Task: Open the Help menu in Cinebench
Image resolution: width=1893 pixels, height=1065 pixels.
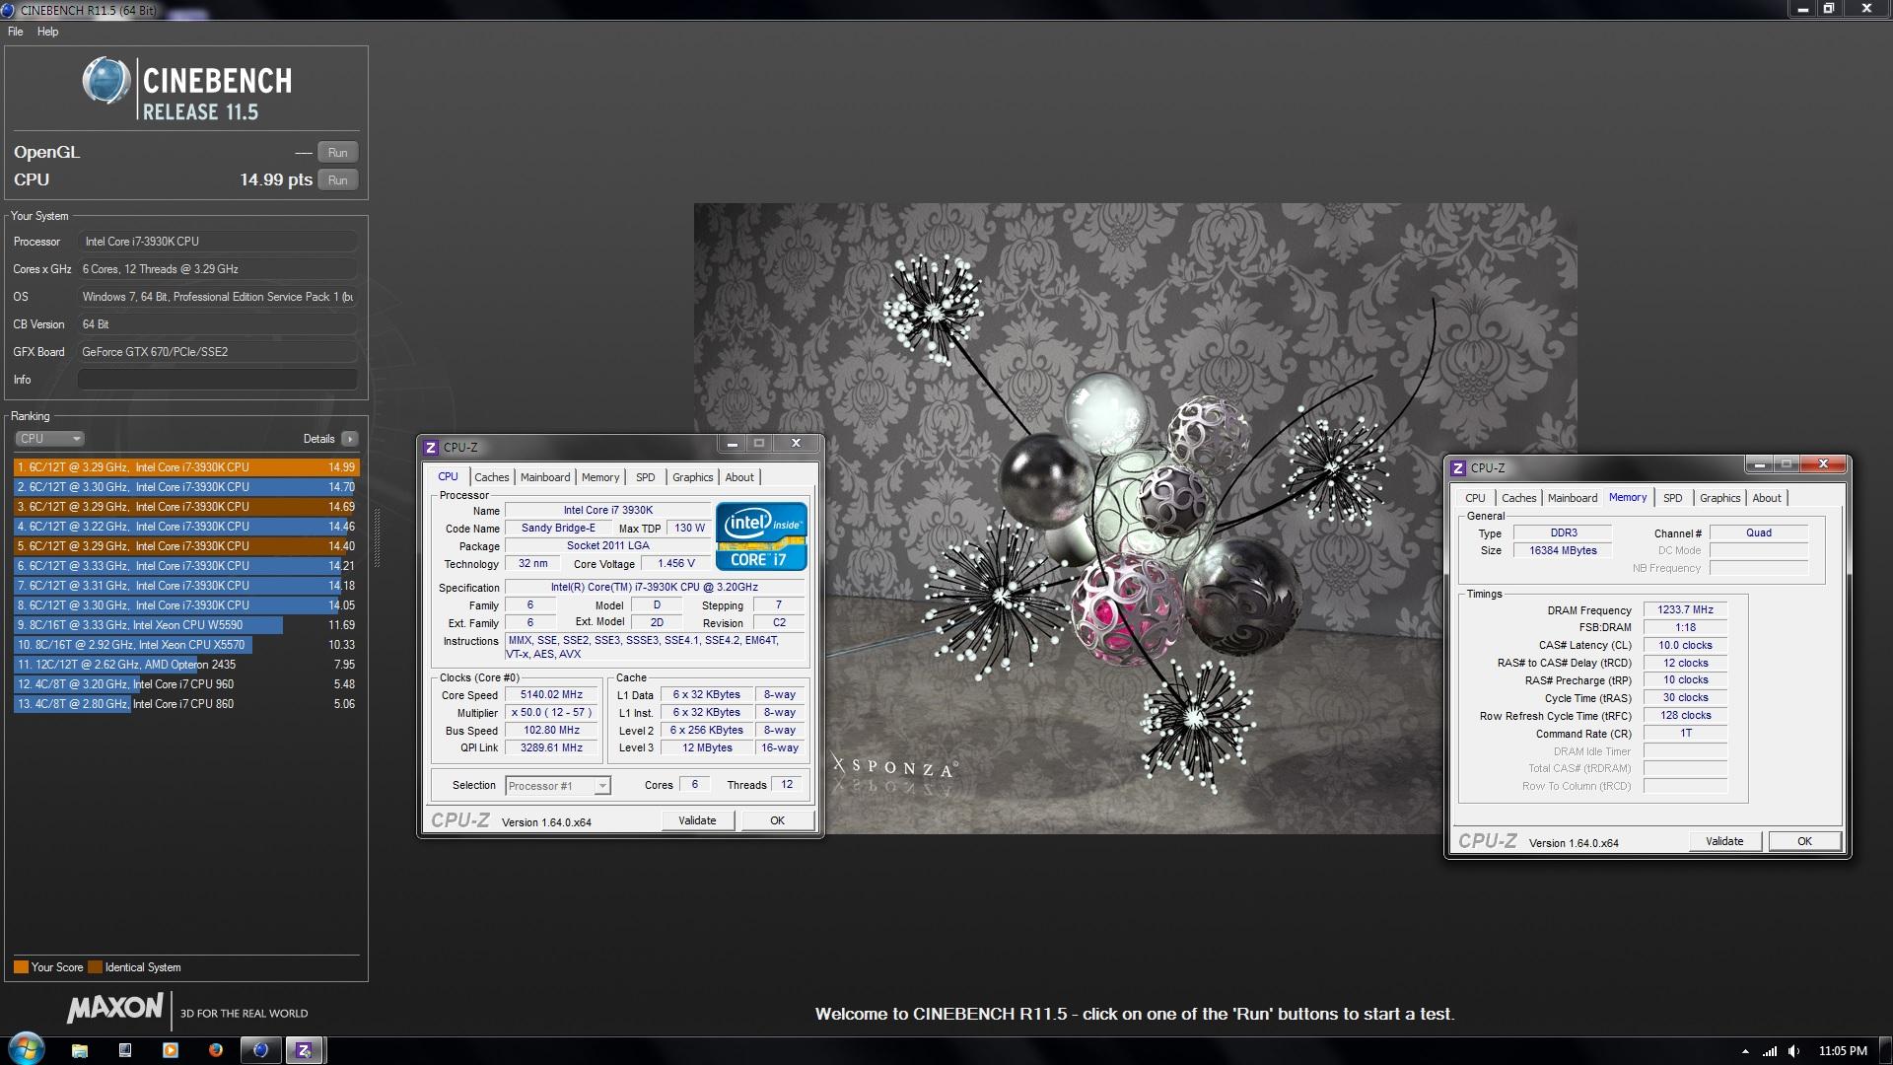Action: pyautogui.click(x=47, y=32)
